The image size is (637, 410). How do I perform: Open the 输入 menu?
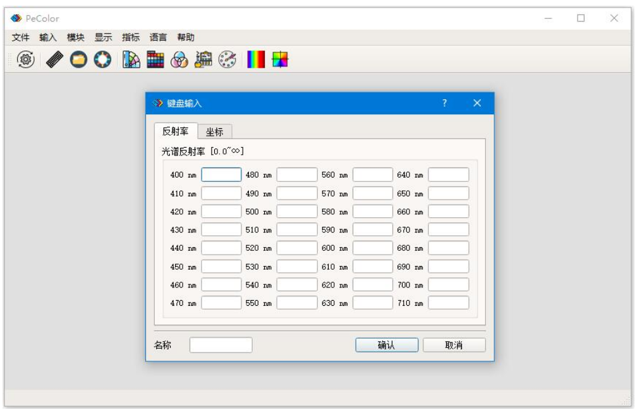pos(48,37)
